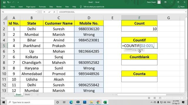Click the empty cell under Counta

coord(139,79)
